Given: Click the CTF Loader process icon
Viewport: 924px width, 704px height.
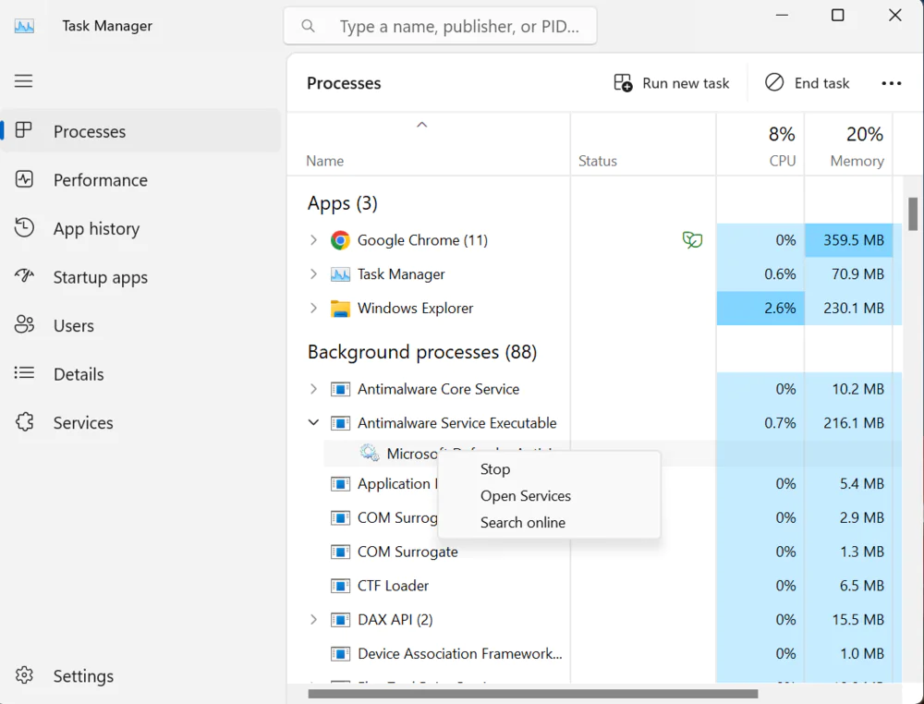Looking at the screenshot, I should tap(340, 586).
